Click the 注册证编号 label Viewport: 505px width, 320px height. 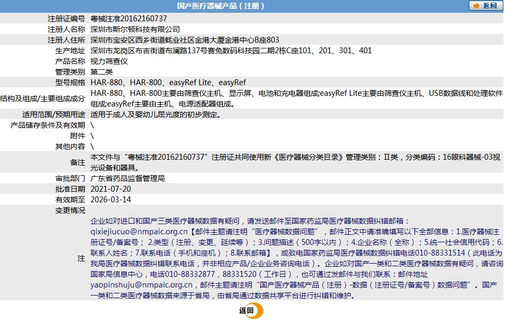[67, 19]
